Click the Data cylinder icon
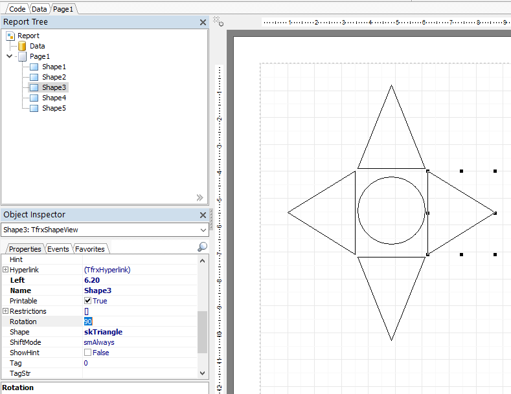 point(22,46)
